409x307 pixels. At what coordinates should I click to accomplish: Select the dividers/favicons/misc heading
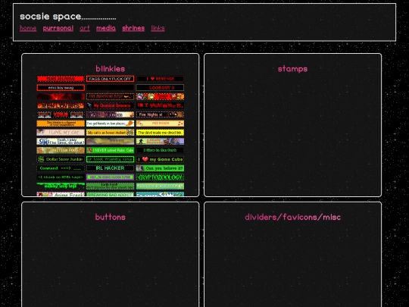(x=292, y=217)
